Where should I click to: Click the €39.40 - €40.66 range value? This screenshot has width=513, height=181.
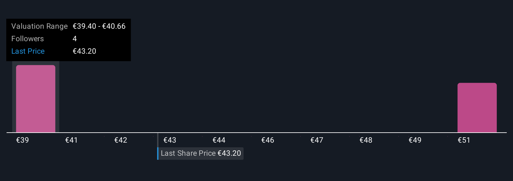(99, 26)
